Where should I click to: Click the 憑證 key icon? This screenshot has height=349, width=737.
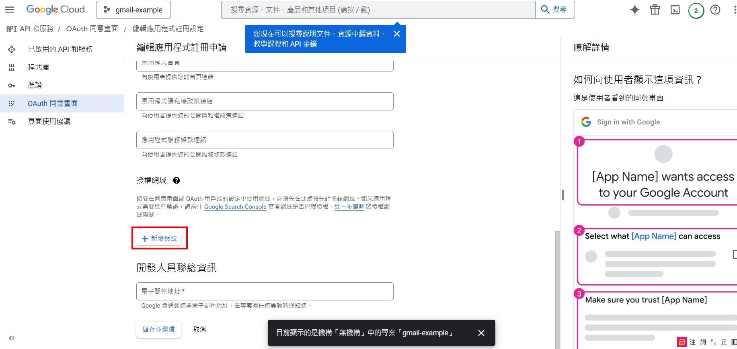pos(12,85)
